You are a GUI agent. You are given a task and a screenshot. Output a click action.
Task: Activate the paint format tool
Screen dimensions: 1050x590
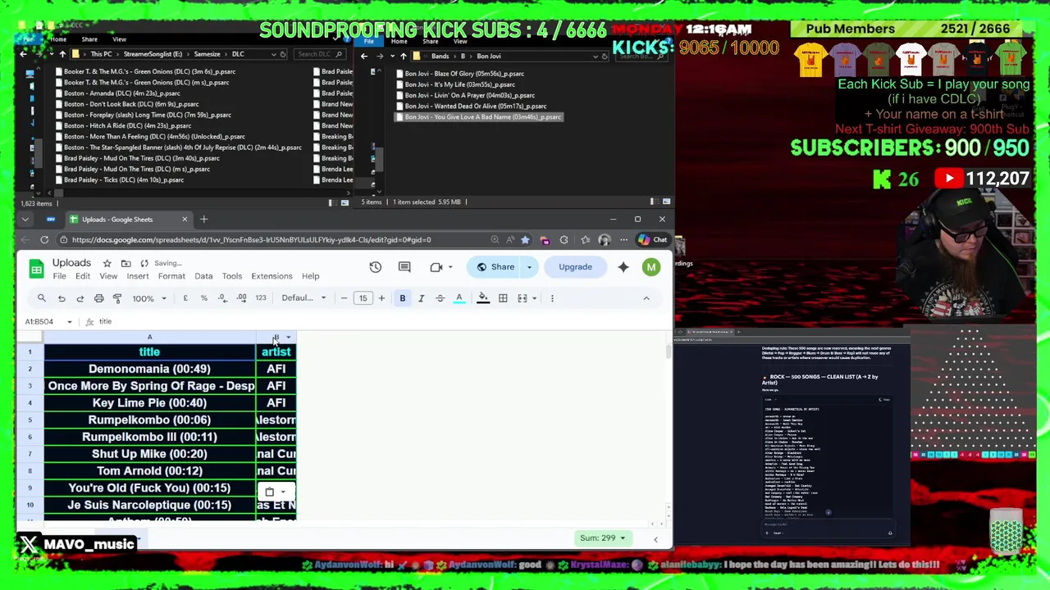[117, 298]
